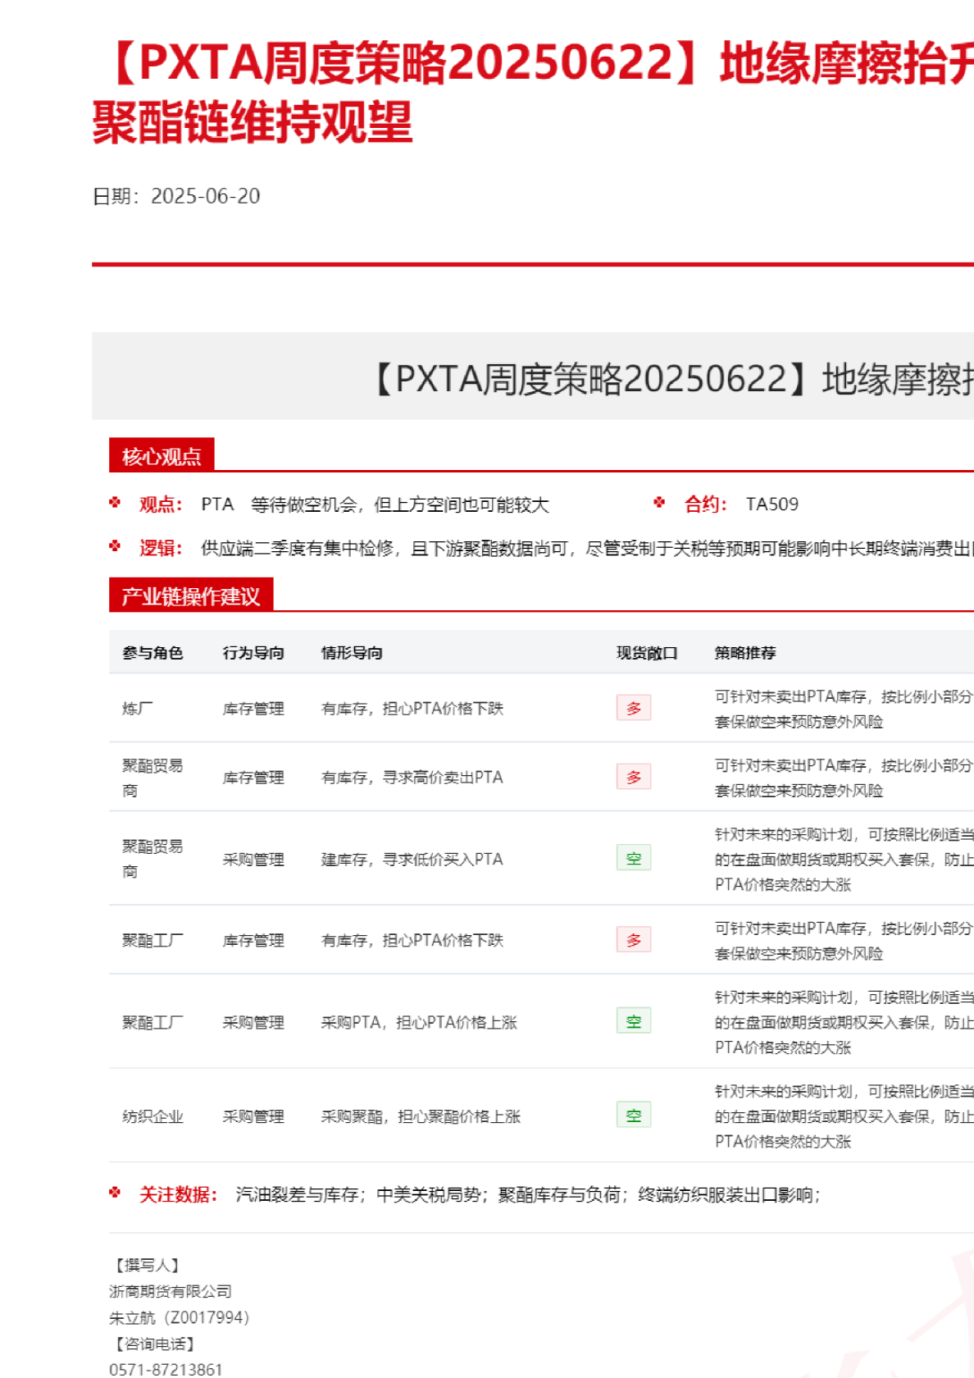The image size is (974, 1378).
Task: Click the 参与角色 column header
Action: click(x=152, y=653)
